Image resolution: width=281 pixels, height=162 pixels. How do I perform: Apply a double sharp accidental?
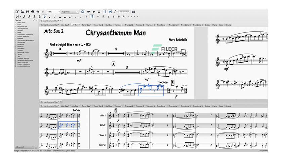pyautogui.click(x=98, y=17)
